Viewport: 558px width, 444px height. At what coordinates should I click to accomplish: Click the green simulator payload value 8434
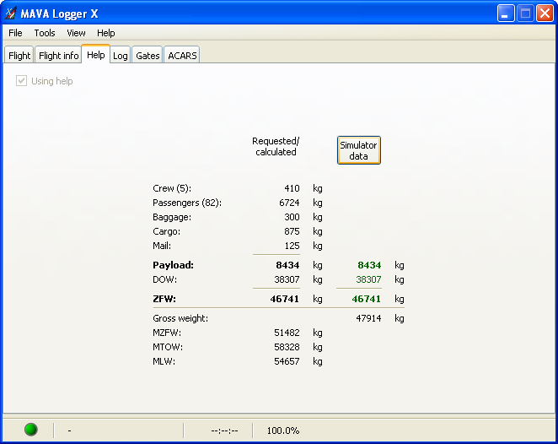(369, 265)
